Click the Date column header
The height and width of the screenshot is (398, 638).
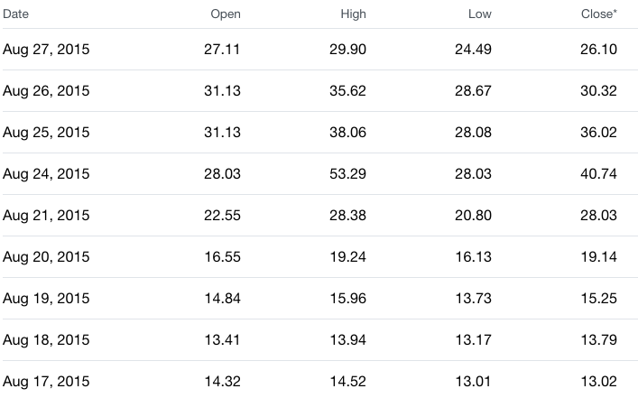point(15,14)
